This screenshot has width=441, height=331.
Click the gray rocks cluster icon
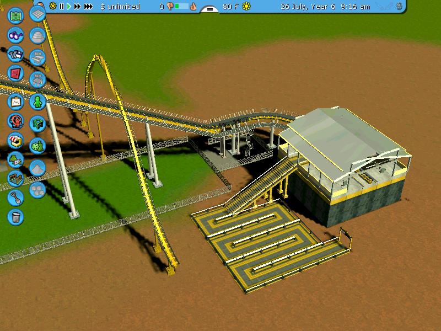pos(37,190)
